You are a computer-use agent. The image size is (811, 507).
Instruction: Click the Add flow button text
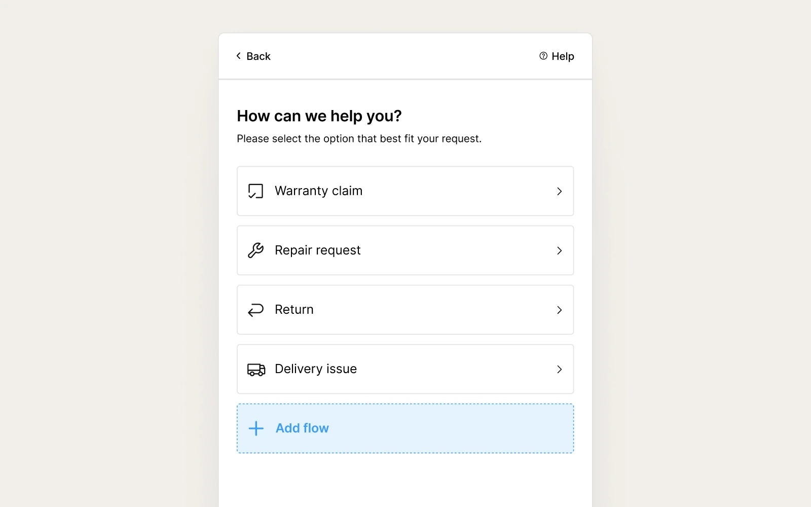coord(302,428)
